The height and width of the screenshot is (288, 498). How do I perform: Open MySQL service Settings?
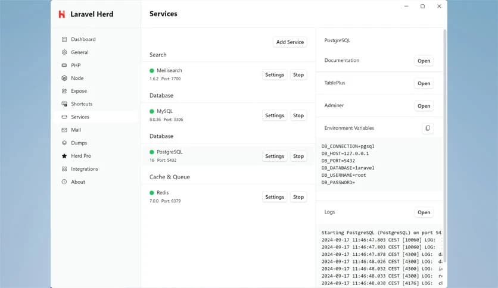275,115
